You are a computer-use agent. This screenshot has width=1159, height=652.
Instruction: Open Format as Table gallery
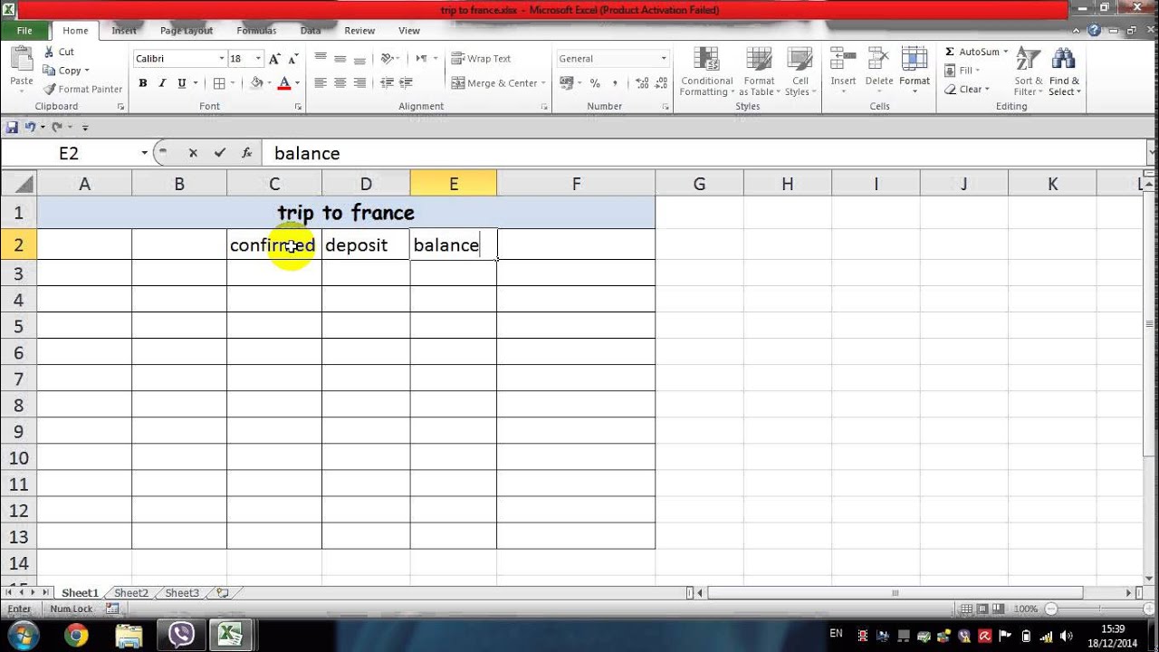(759, 72)
